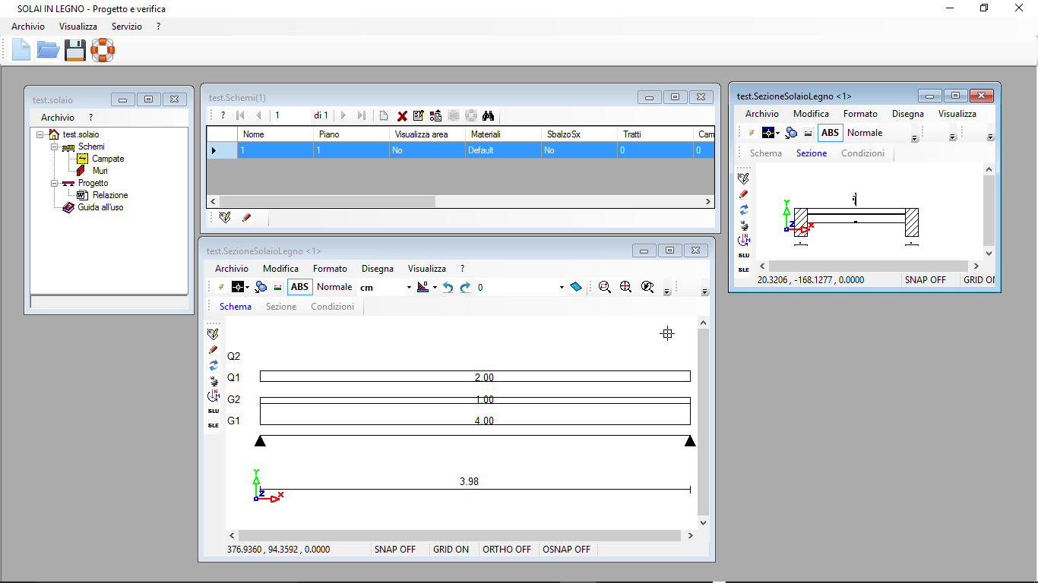This screenshot has width=1038, height=583.
Task: Open file with the folder icon
Action: (x=48, y=51)
